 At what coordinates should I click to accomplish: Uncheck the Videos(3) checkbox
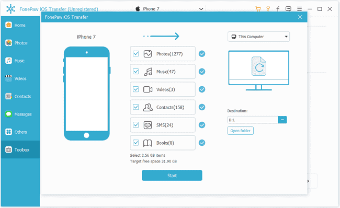point(136,89)
